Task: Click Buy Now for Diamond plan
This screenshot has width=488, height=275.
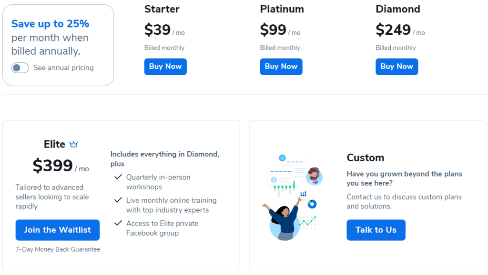Action: 396,67
